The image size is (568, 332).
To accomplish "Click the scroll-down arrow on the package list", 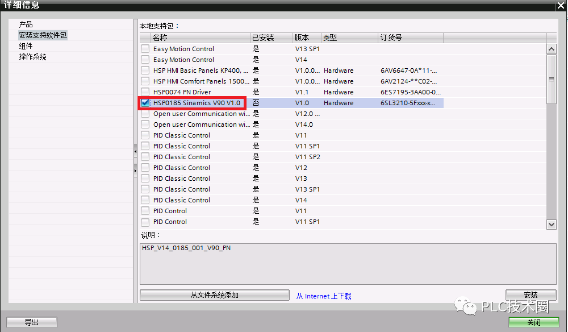I will tap(551, 224).
